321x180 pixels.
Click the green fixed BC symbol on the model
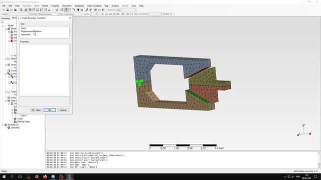(139, 83)
